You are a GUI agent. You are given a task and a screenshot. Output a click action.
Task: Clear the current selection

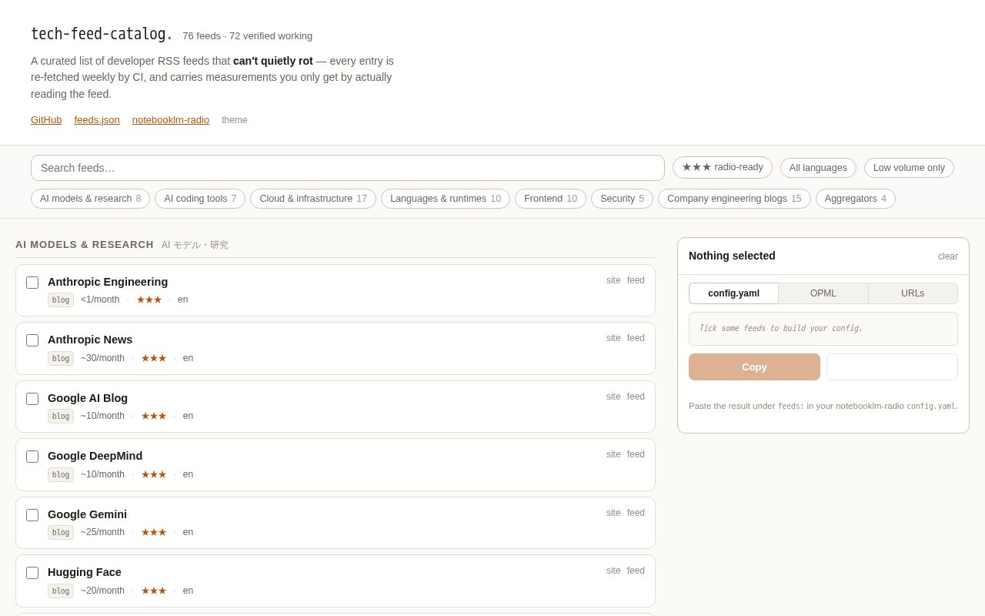[948, 256]
